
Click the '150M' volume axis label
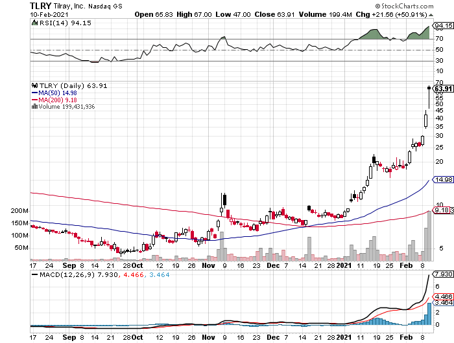tap(19, 223)
